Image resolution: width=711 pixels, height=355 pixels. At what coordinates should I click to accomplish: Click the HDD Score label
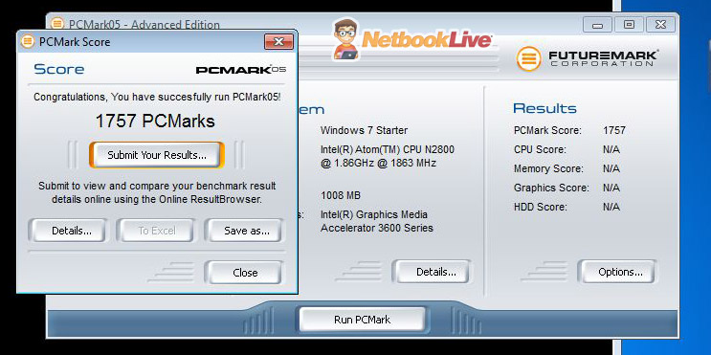540,208
